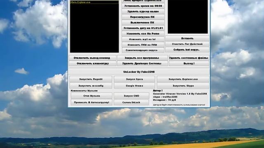Exit via the 'Выход !' button
This screenshot has height=148, width=264.
(189, 63)
